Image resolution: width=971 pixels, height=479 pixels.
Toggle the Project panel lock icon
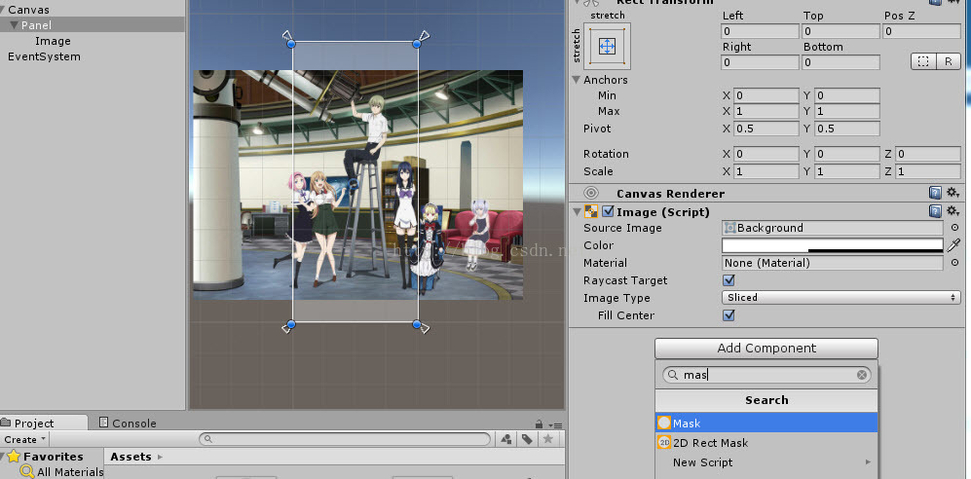(540, 424)
